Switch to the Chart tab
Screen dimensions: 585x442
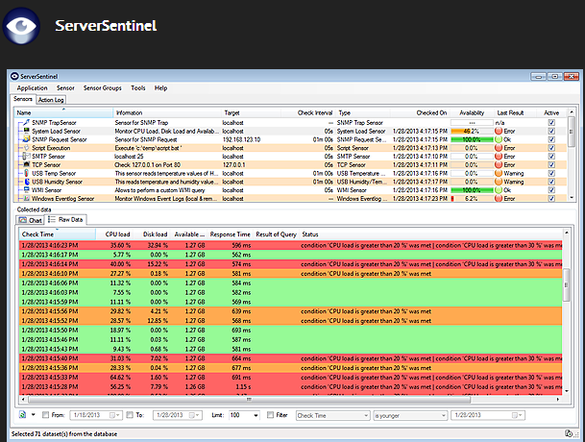30,220
